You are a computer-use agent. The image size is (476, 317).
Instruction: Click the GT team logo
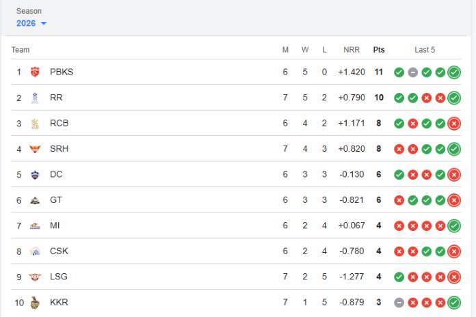click(x=35, y=200)
